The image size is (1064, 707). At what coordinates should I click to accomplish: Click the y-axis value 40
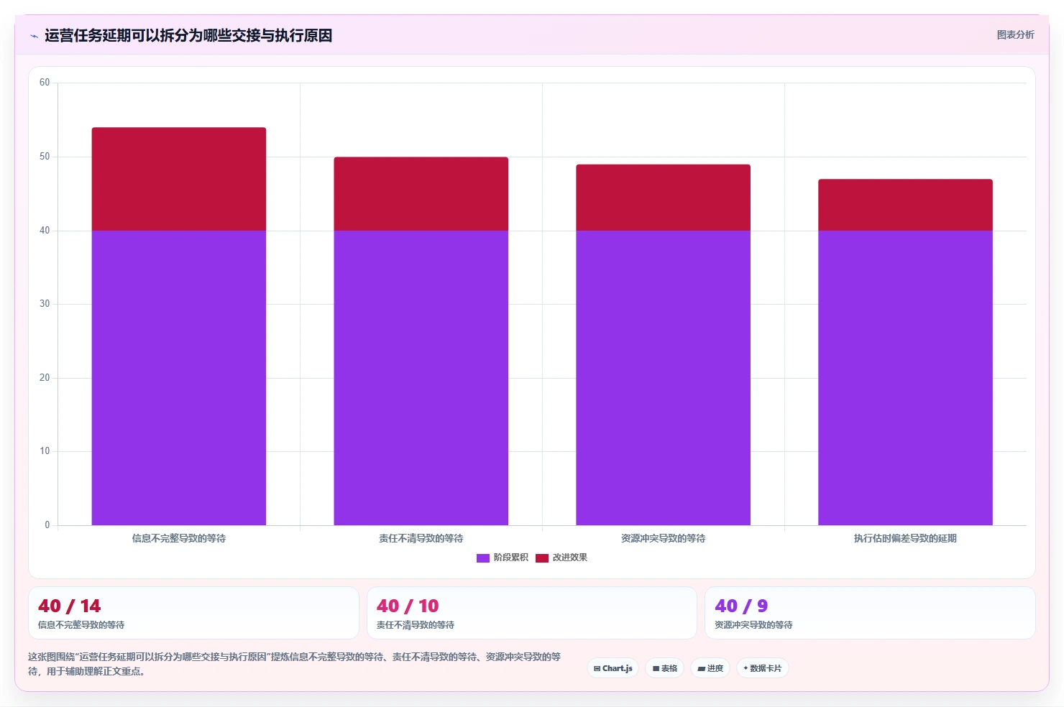pos(45,231)
